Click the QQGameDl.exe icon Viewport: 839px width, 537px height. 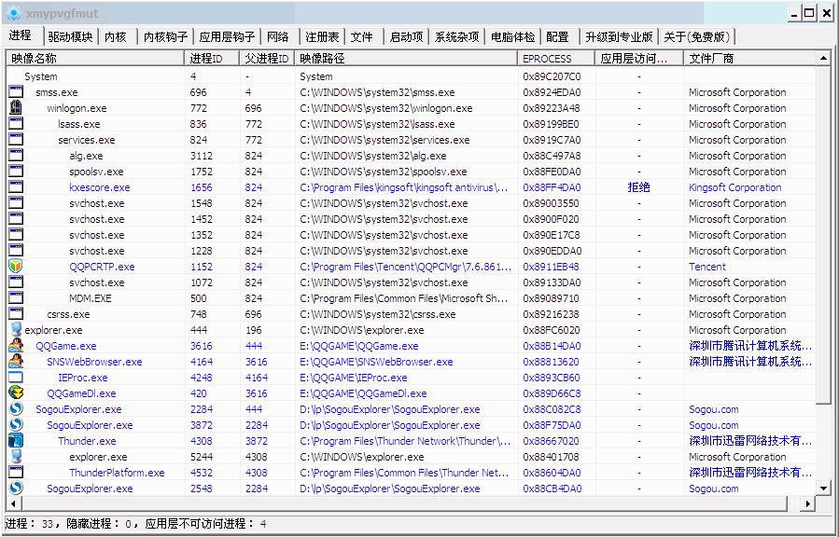(16, 392)
